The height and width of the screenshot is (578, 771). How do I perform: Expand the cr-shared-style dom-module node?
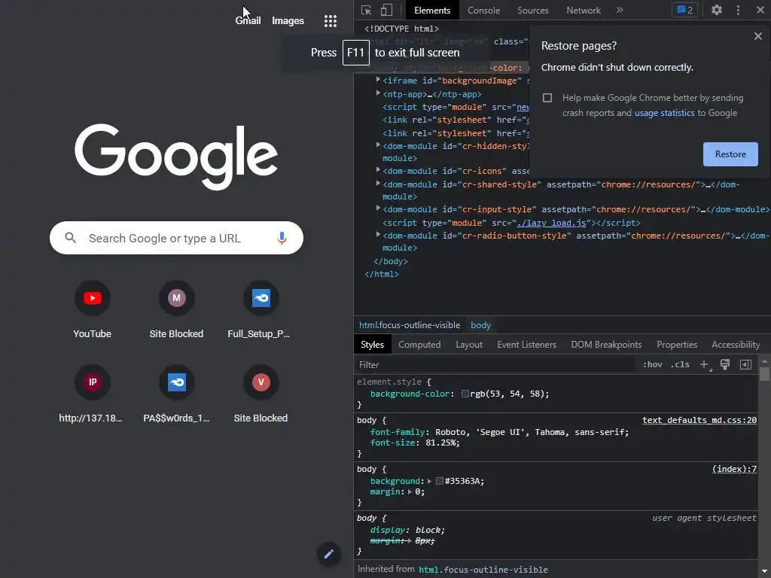378,184
